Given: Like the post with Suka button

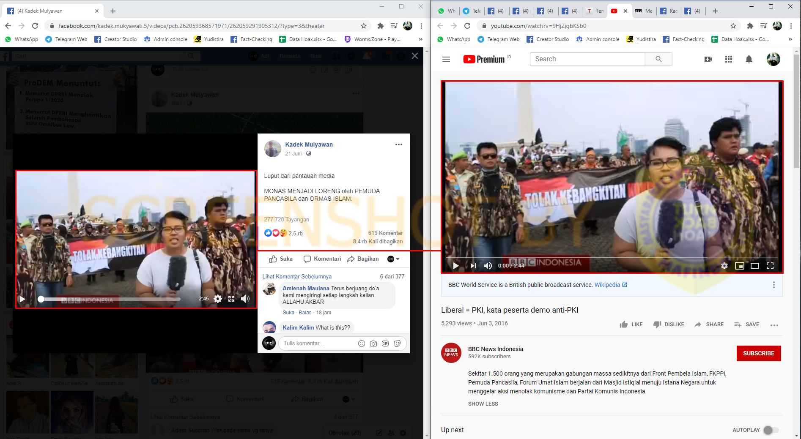Looking at the screenshot, I should point(281,259).
